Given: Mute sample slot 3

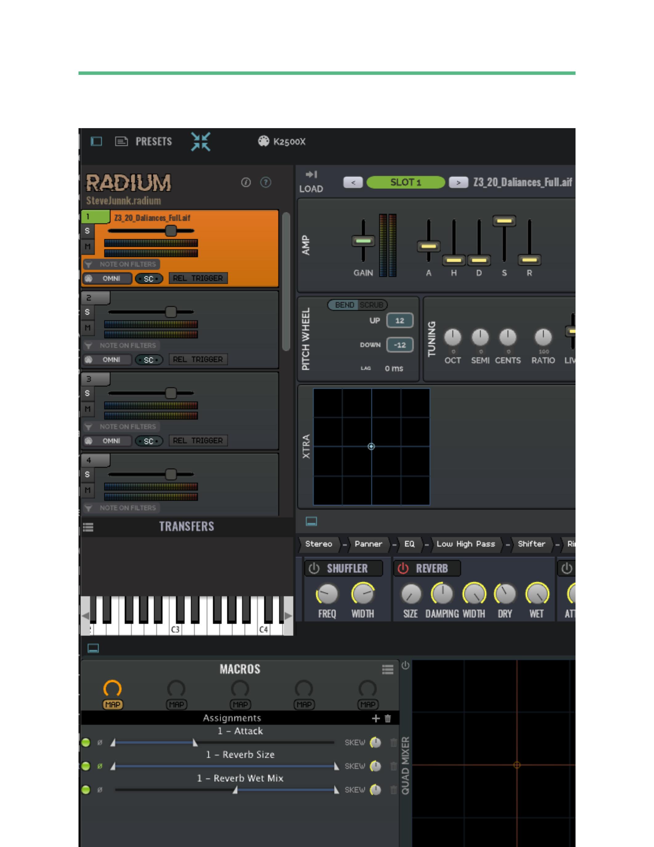Looking at the screenshot, I should pos(88,409).
